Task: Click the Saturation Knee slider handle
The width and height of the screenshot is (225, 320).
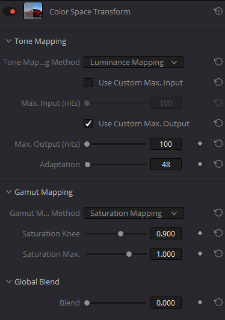Action: pos(121,233)
